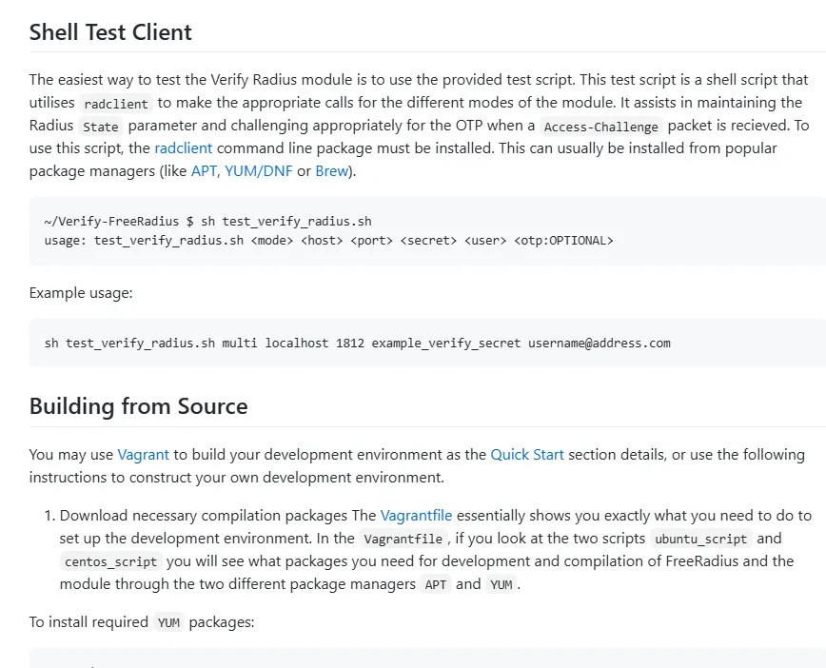
Task: Open the radclient link
Action: (184, 148)
